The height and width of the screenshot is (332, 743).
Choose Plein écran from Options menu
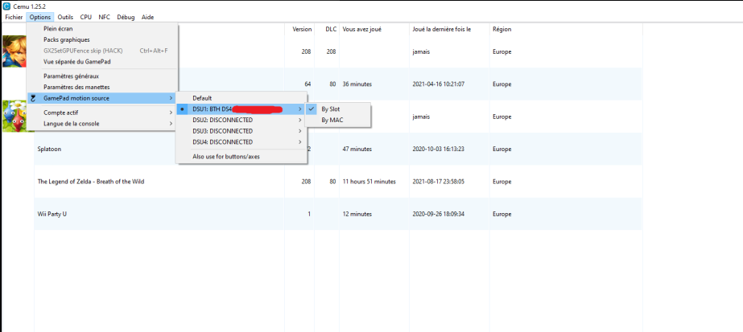(x=60, y=29)
